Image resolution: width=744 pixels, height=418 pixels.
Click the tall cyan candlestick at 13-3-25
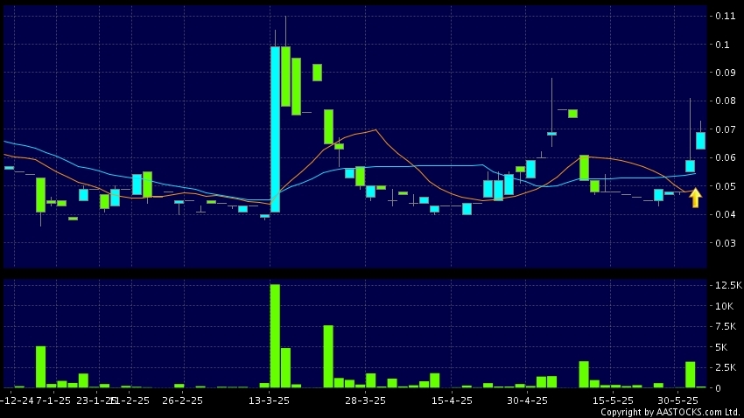(275, 129)
